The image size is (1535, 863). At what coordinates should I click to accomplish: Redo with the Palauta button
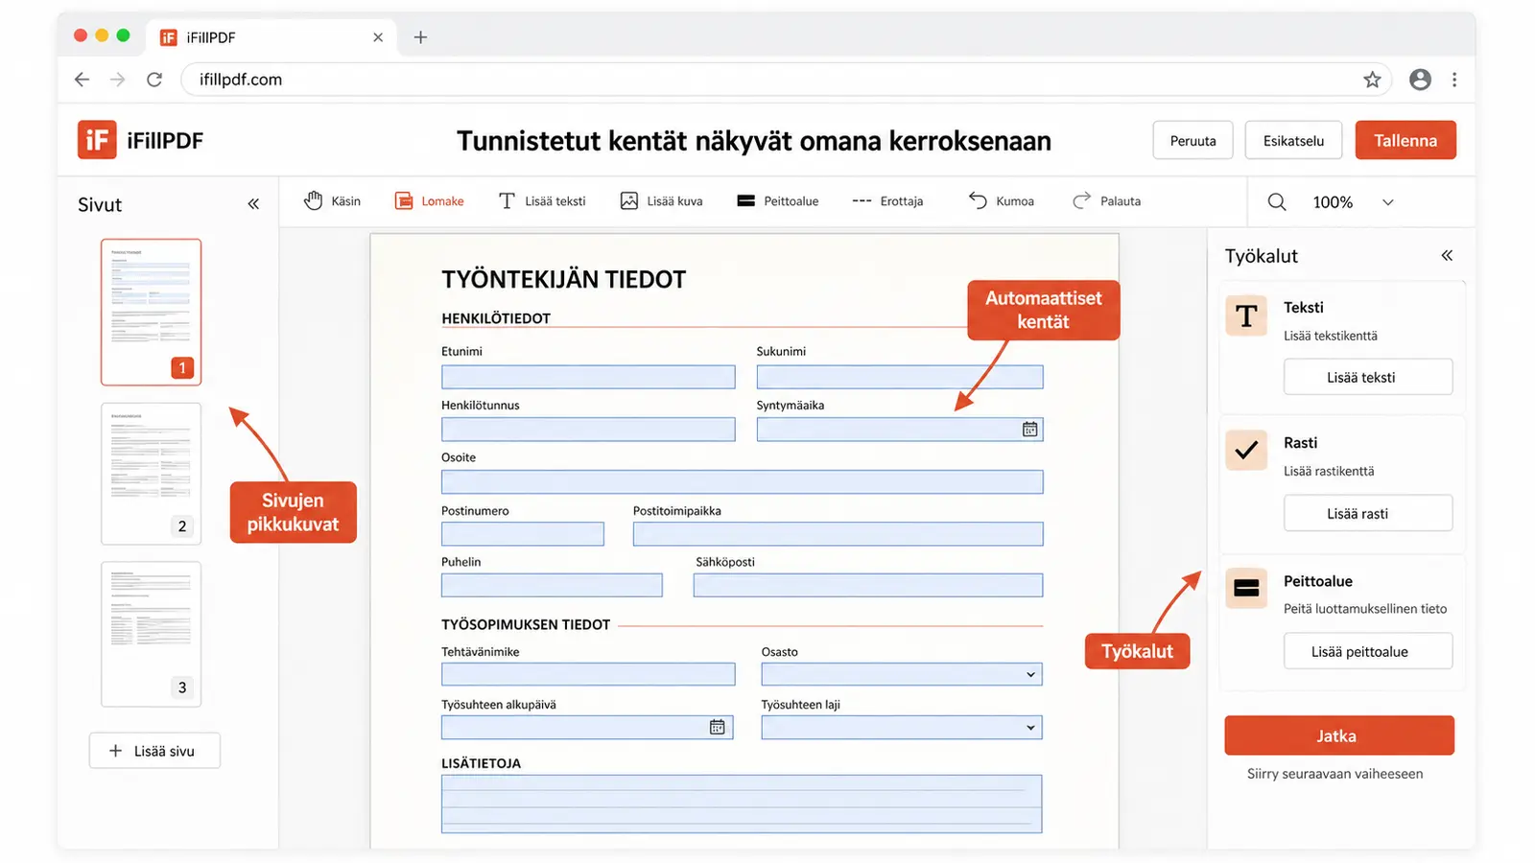coord(1106,201)
